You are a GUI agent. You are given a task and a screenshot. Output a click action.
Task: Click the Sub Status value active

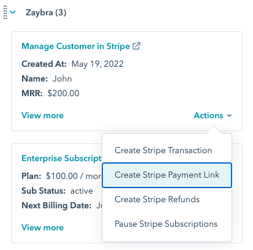[81, 191]
